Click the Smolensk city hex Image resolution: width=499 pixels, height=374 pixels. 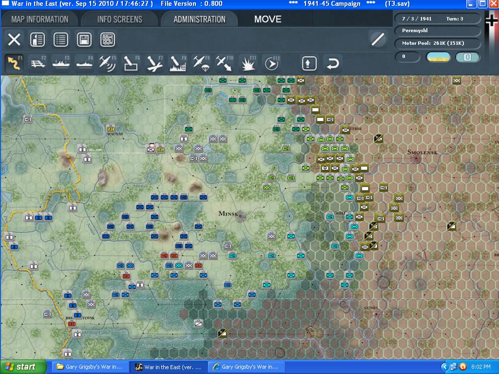point(416,158)
